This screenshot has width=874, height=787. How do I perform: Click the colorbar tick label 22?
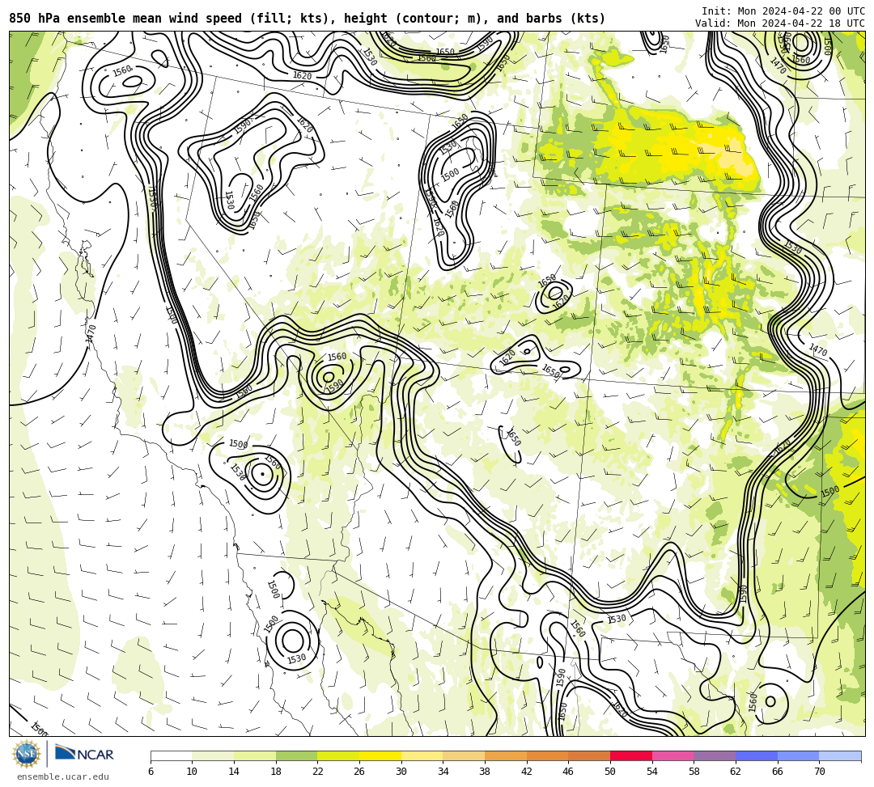click(x=318, y=772)
